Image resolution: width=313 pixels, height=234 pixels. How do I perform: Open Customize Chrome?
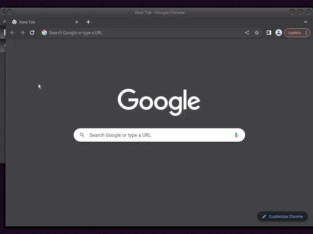282,217
